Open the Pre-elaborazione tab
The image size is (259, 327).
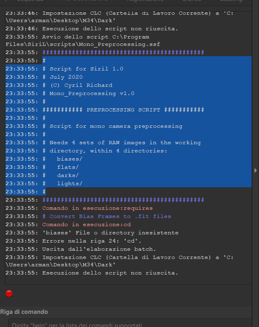pyautogui.click(x=84, y=1)
